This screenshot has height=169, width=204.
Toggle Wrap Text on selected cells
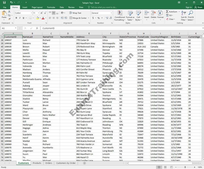75,13
